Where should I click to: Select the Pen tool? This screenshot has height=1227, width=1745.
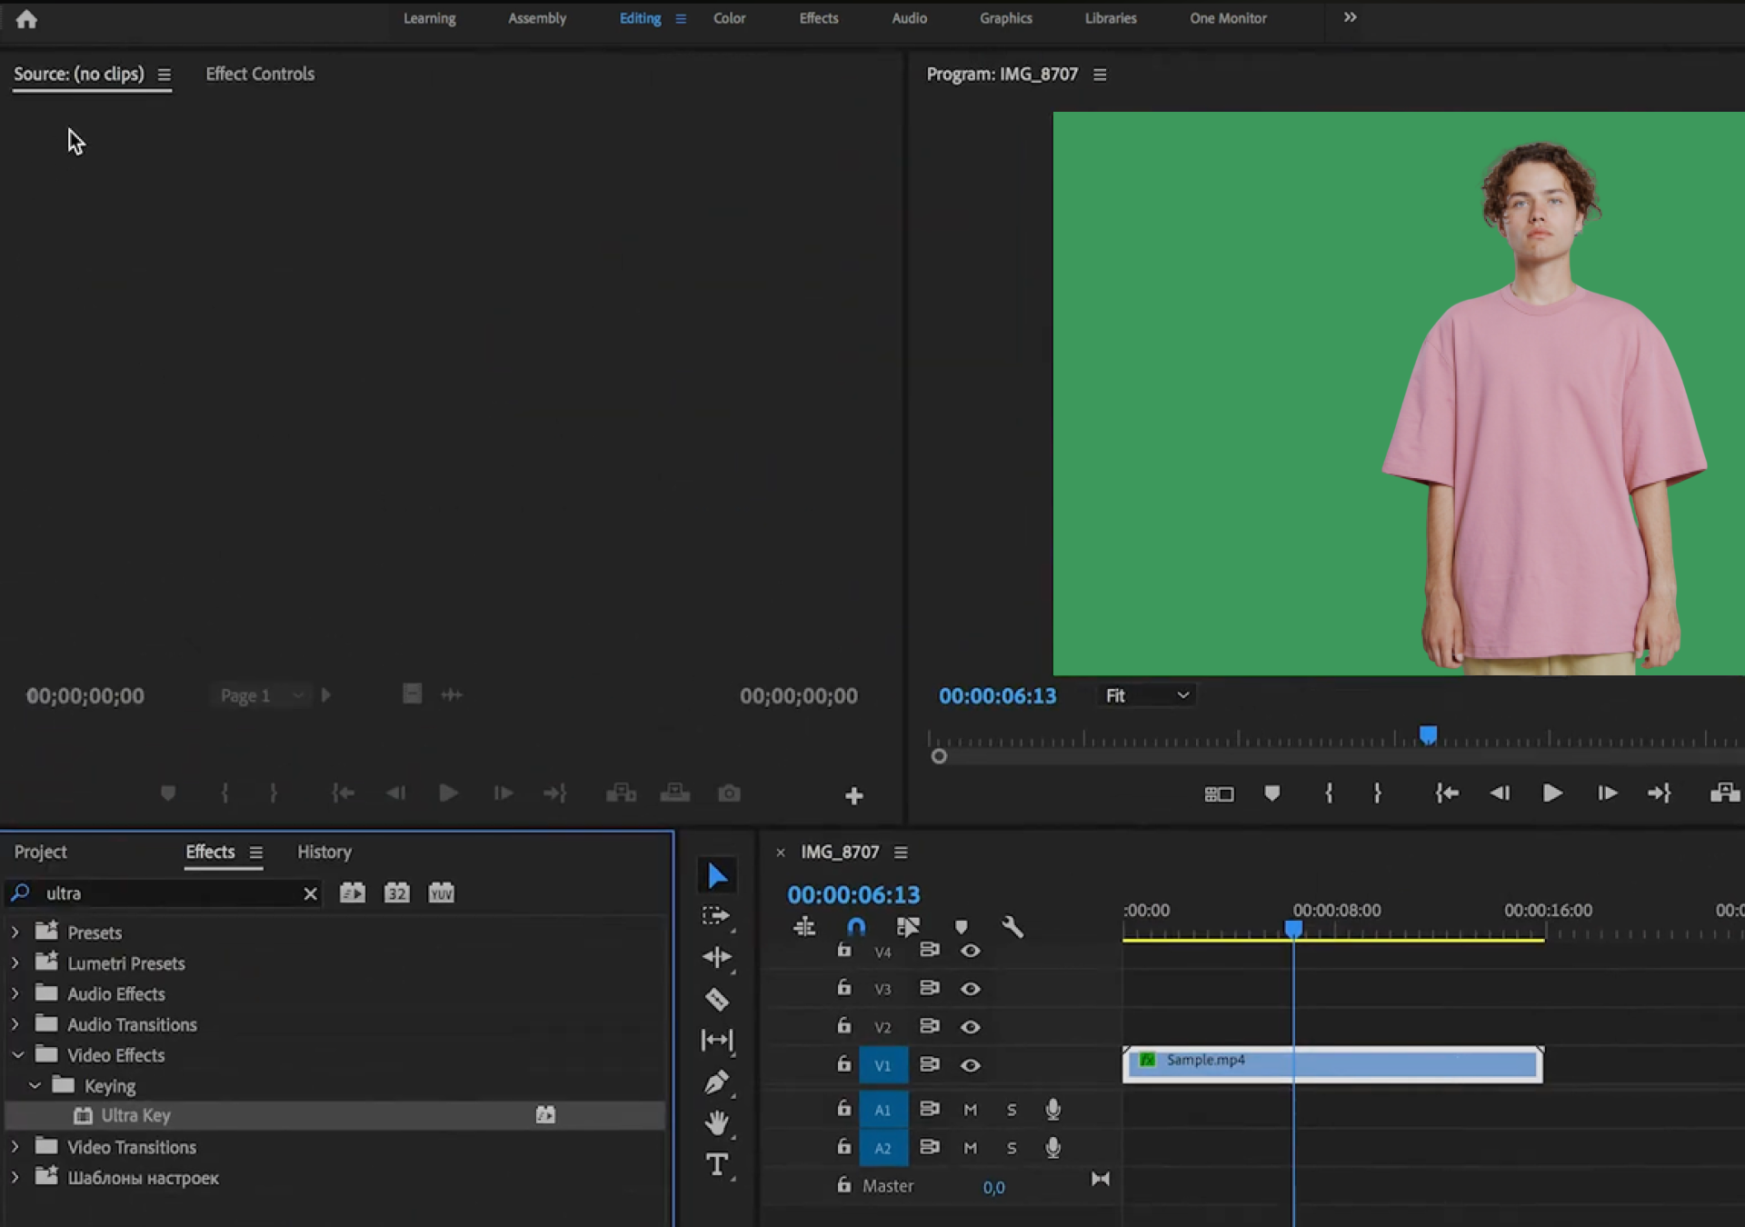pyautogui.click(x=717, y=1082)
